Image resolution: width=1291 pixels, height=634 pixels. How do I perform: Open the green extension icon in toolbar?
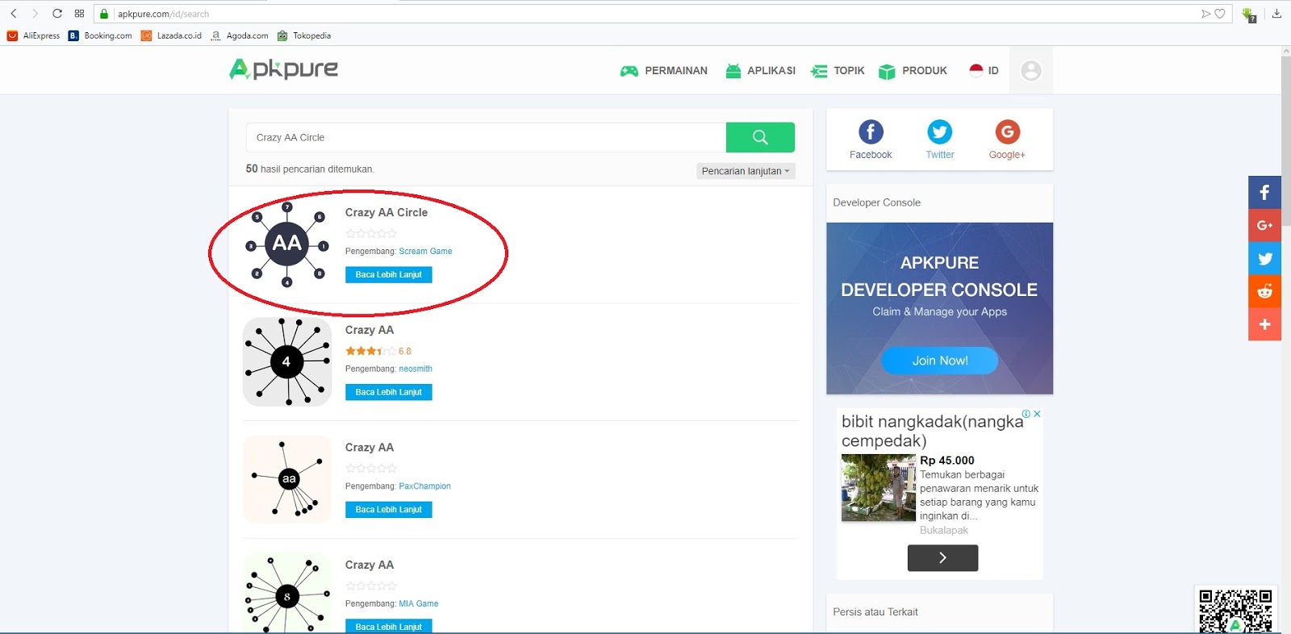tap(1249, 15)
